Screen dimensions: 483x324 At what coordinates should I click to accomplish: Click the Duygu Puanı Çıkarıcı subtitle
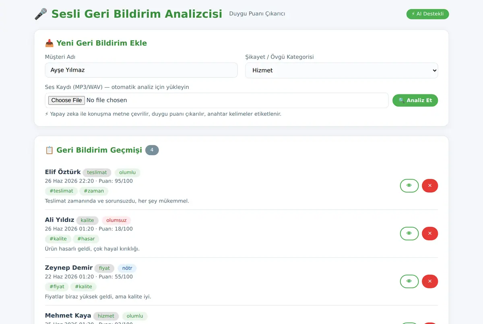point(257,14)
